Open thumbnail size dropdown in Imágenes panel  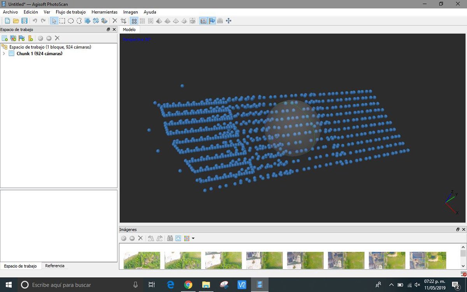coord(193,238)
